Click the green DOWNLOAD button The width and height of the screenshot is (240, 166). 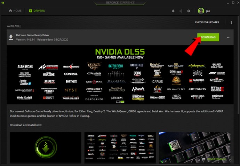(208, 37)
